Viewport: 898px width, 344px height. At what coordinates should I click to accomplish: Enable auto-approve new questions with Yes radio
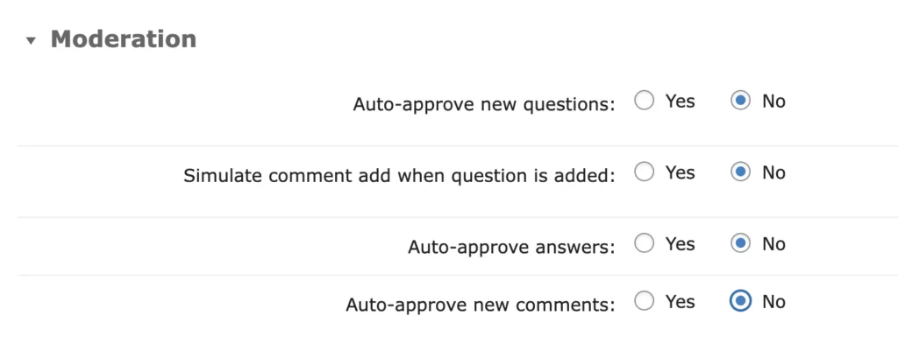tap(645, 102)
